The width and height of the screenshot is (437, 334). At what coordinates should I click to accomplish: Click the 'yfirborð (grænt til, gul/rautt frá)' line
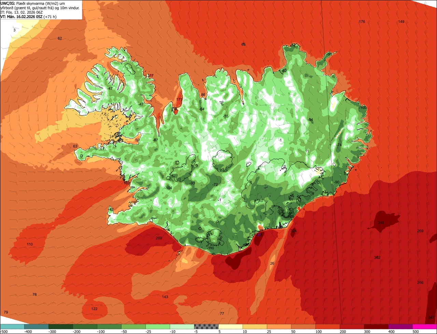(x=40, y=8)
